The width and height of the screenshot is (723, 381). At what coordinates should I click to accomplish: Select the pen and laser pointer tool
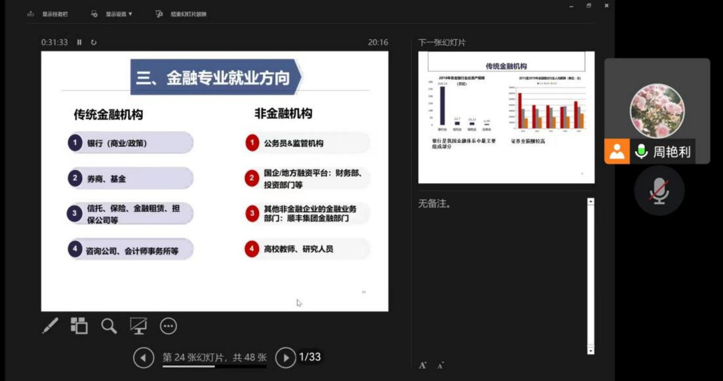pos(50,326)
